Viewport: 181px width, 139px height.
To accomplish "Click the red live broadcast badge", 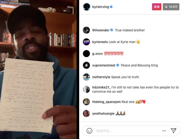I will (157, 7).
